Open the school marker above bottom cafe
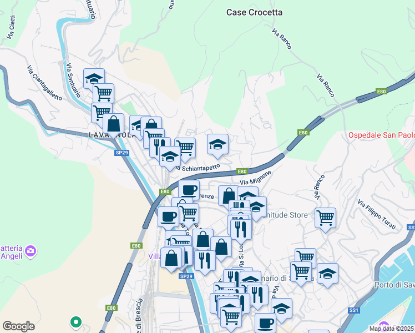 [x=282, y=309]
